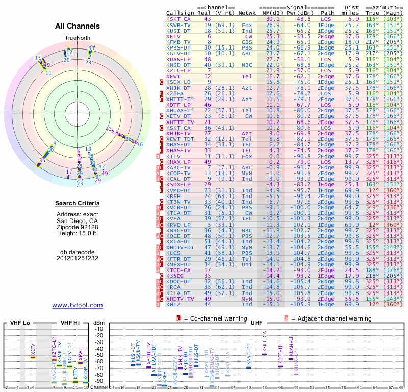Click the co-channel warning icon beside XHAS-TV
The height and width of the screenshot is (392, 408).
[162, 150]
